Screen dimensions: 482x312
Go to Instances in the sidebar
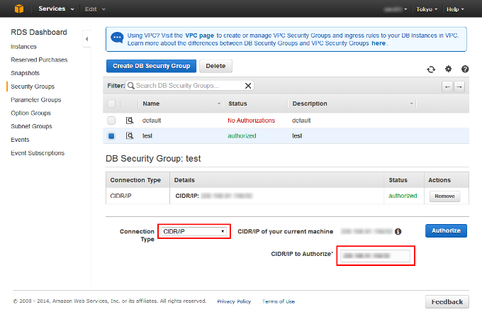(23, 47)
